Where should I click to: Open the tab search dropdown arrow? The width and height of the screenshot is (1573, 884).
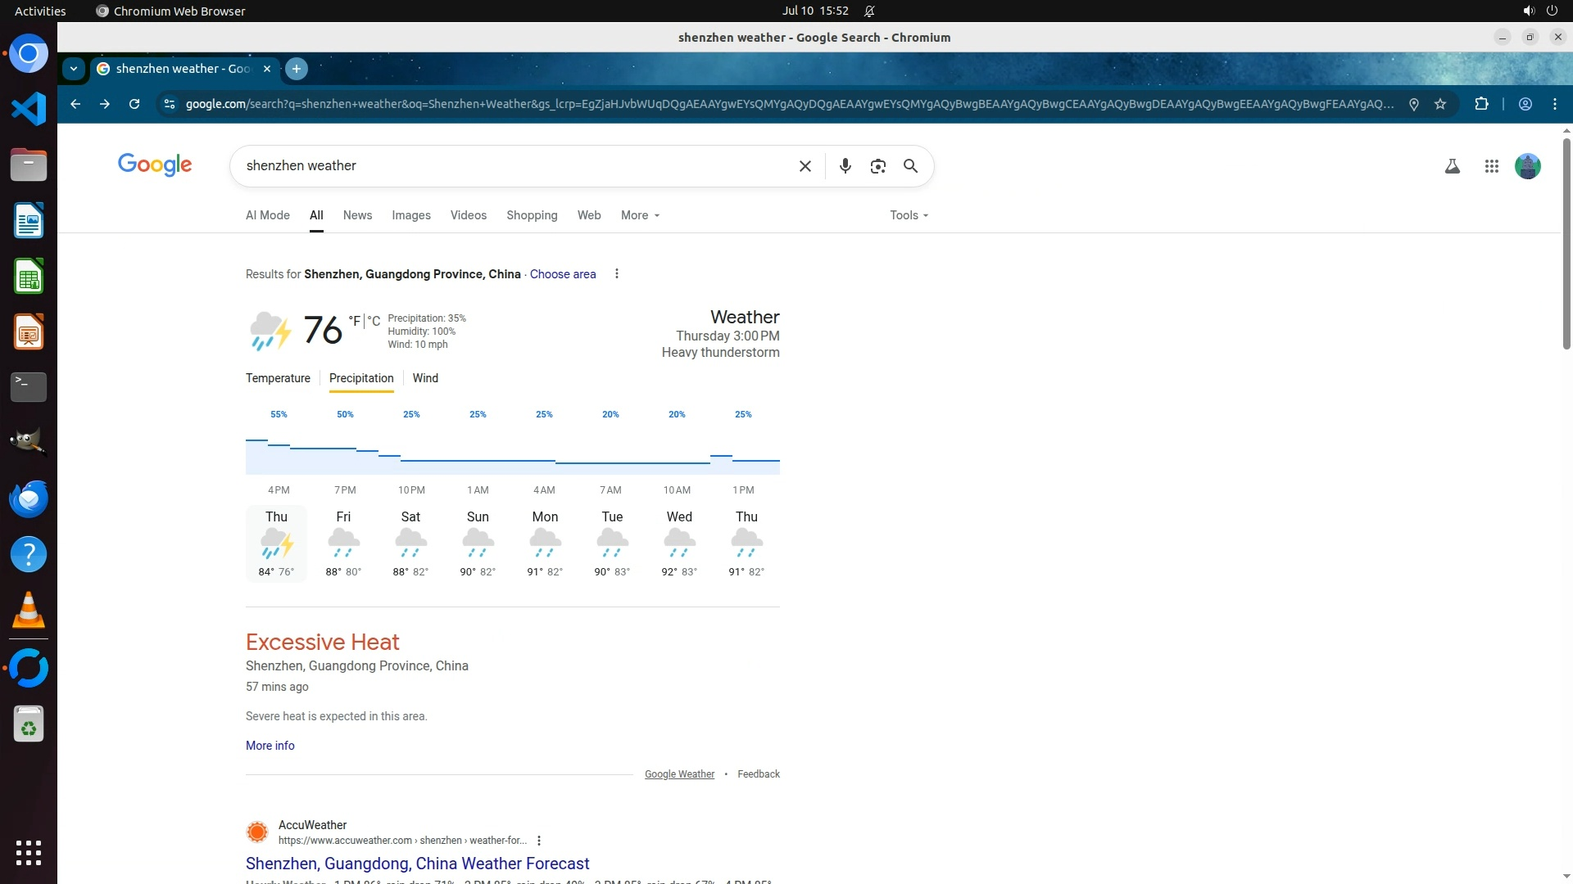point(74,69)
